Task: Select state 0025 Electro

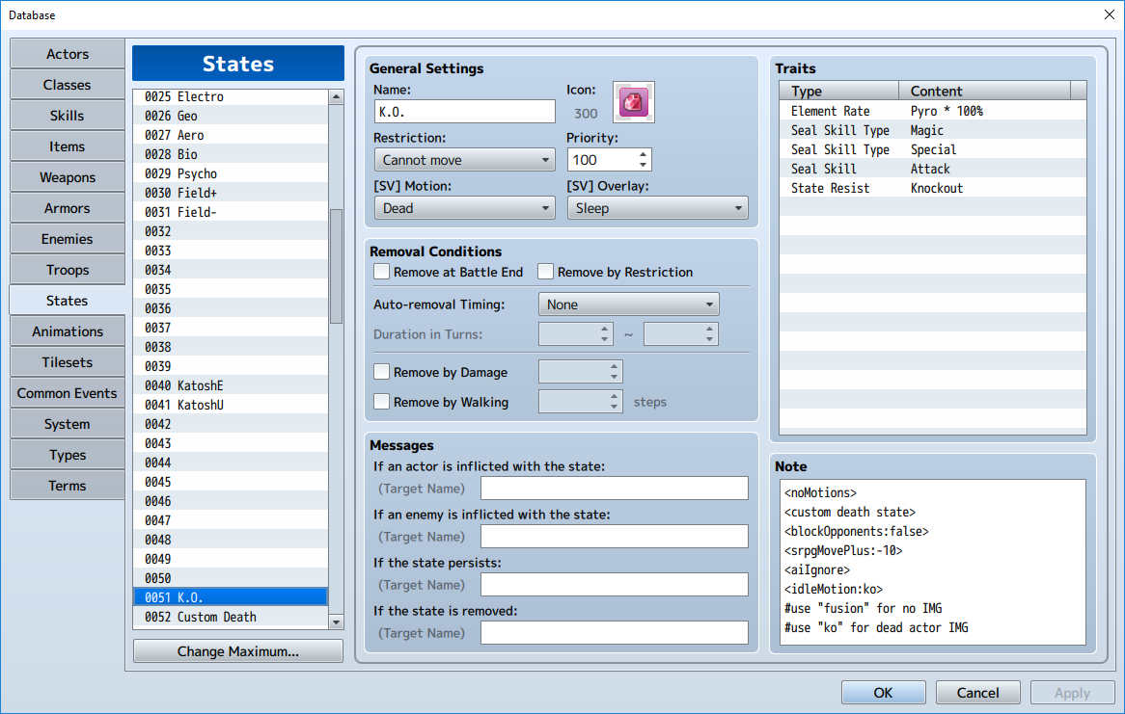Action: click(231, 96)
